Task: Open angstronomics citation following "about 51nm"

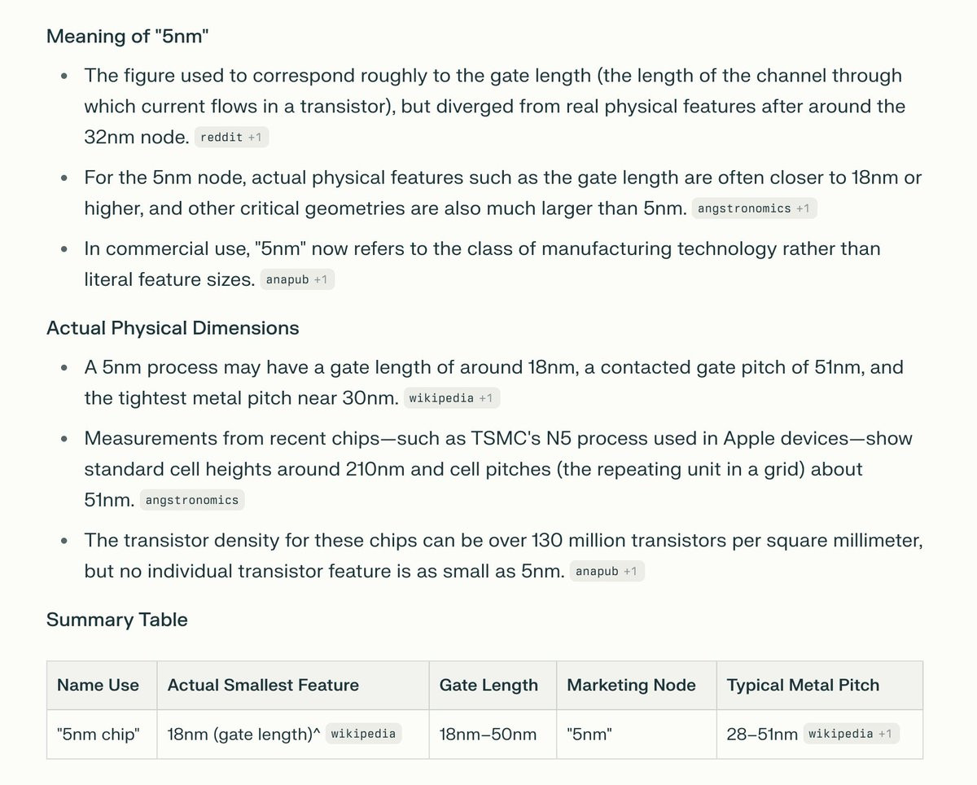Action: coord(192,500)
